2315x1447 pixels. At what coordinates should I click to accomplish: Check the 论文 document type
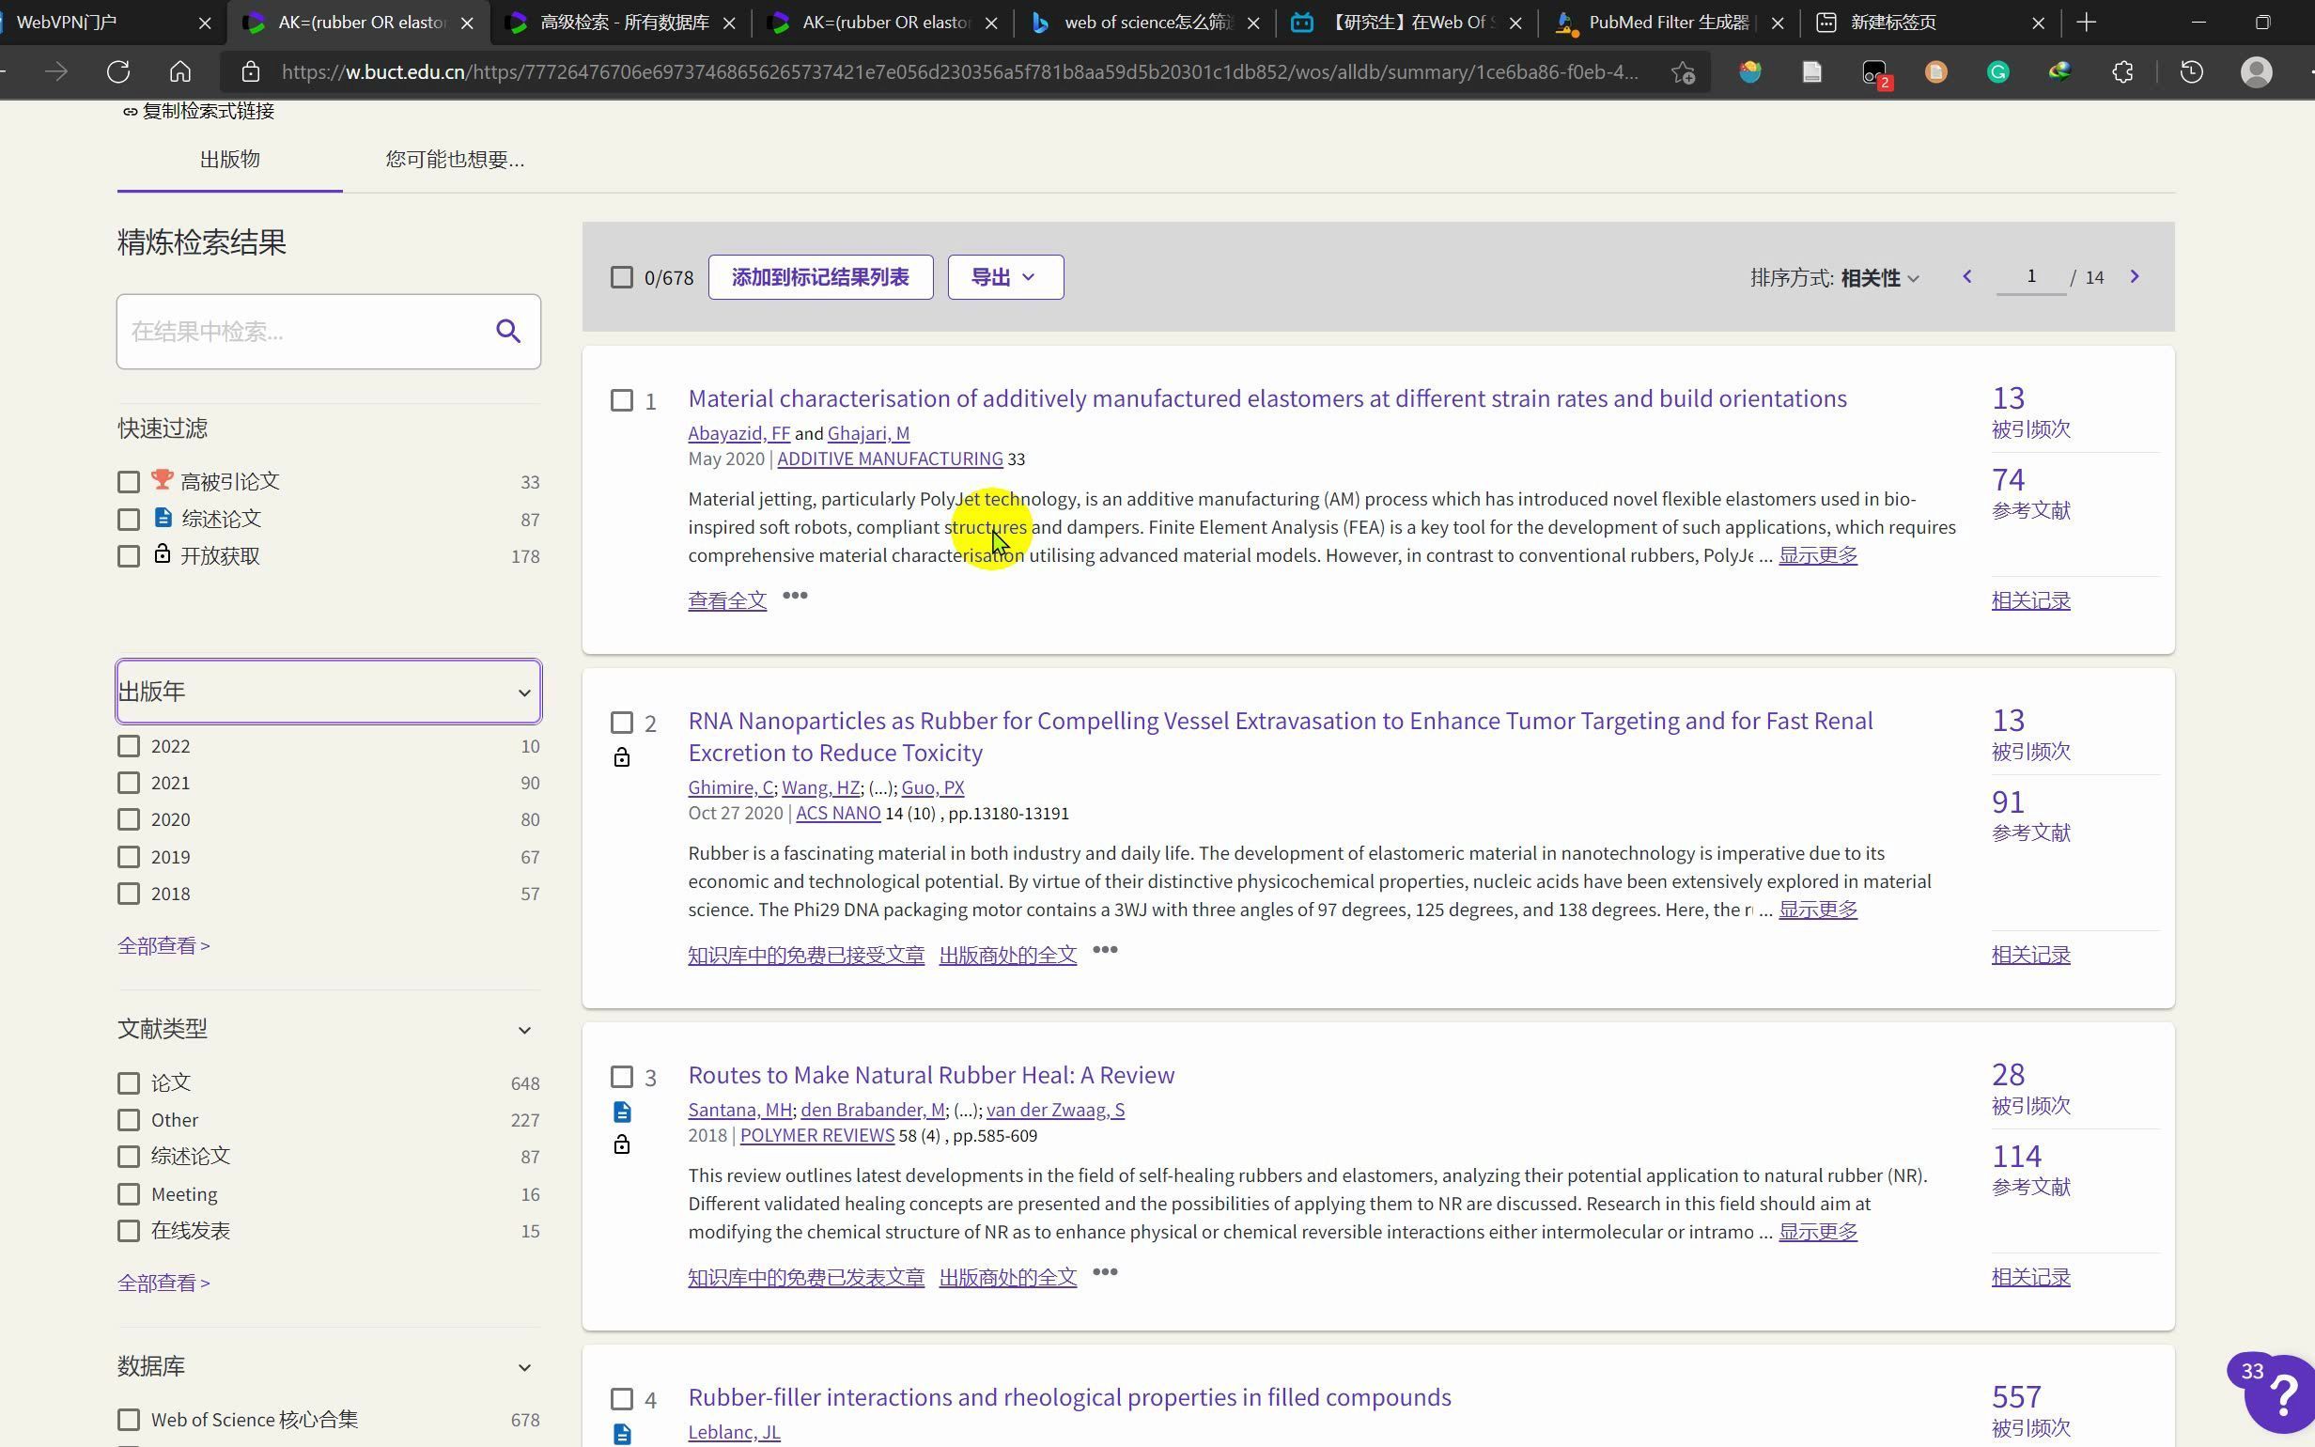[128, 1083]
